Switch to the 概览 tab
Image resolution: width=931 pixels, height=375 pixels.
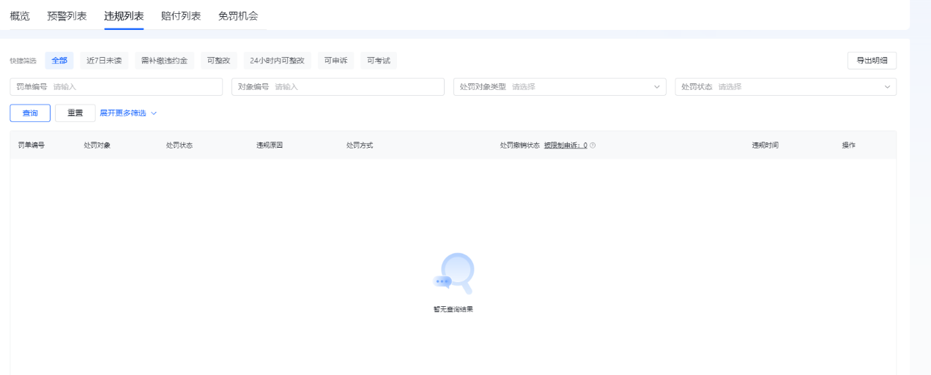pyautogui.click(x=20, y=15)
